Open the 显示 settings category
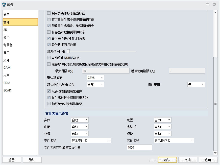The height and width of the screenshot is (165, 220). pos(20,53)
